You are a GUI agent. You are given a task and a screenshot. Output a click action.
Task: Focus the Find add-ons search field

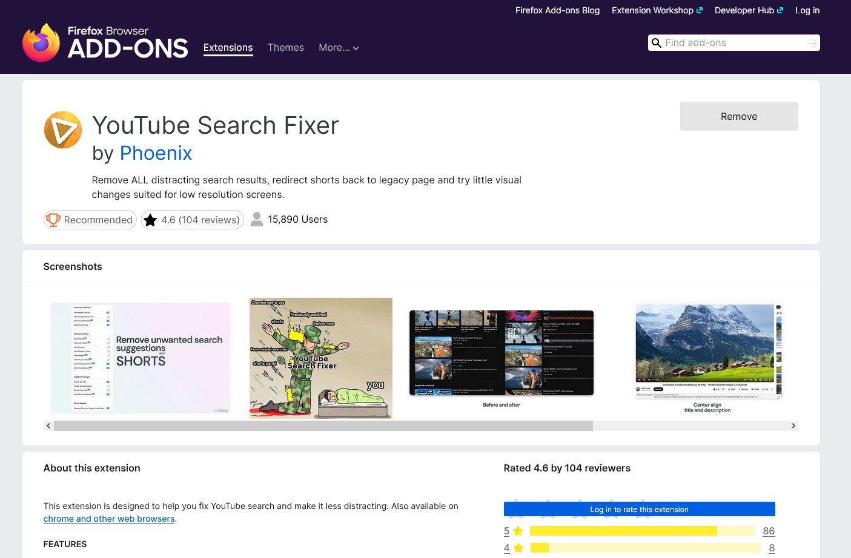click(734, 43)
